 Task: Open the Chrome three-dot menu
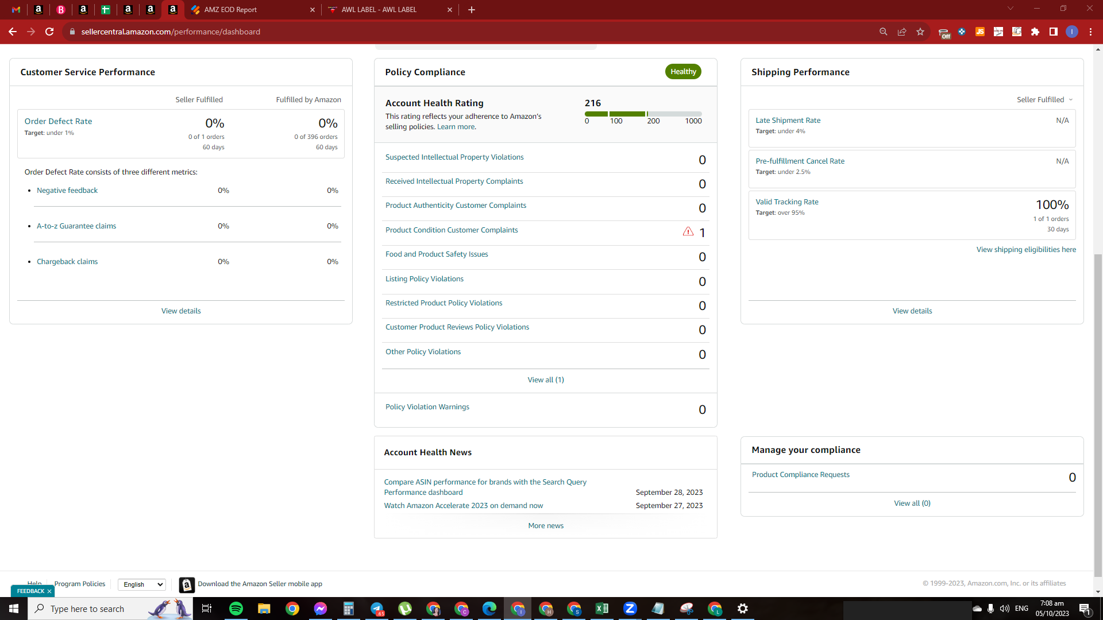point(1090,32)
